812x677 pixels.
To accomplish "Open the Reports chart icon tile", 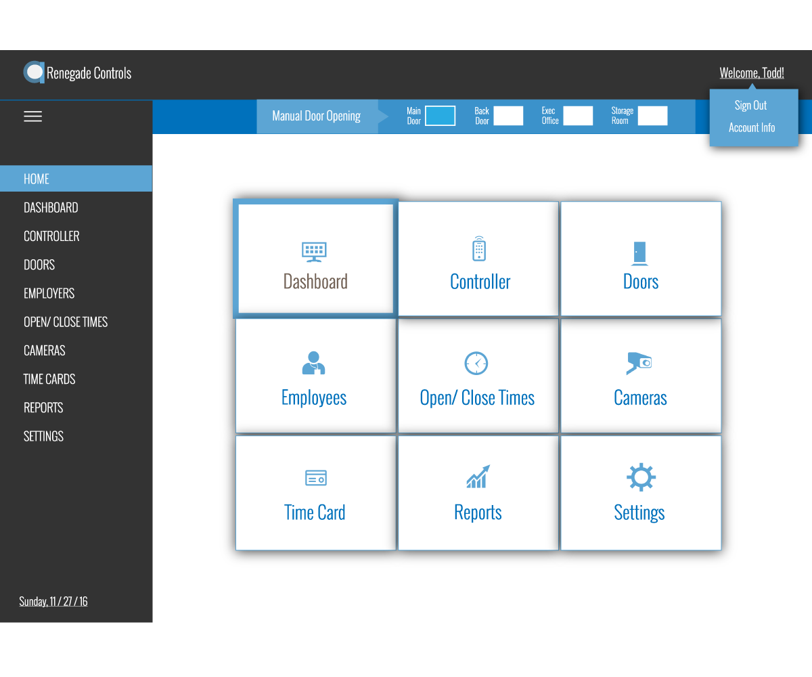I will (x=478, y=493).
